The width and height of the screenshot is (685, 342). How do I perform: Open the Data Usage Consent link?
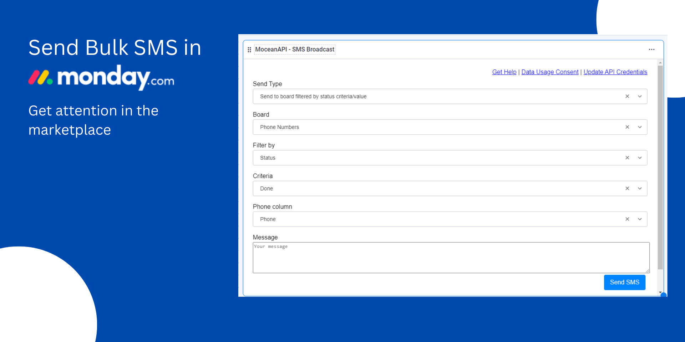click(x=550, y=72)
